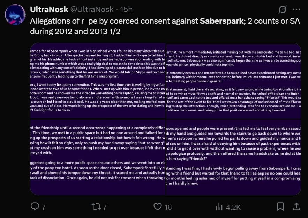308x218 pixels.
Task: Bookmark this post with the bookmark icon
Action: coord(280,207)
